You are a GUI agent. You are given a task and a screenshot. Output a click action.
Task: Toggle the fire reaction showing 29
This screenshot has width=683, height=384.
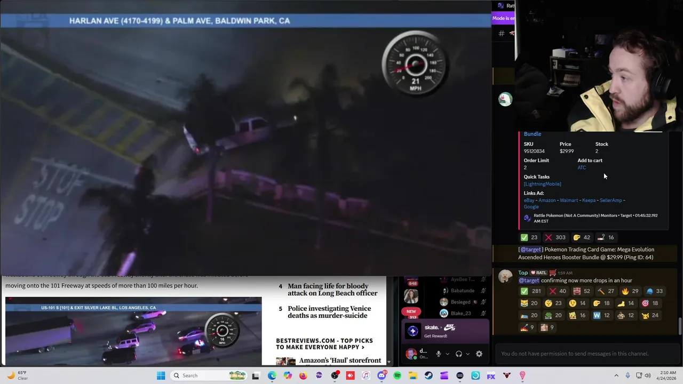click(630, 291)
